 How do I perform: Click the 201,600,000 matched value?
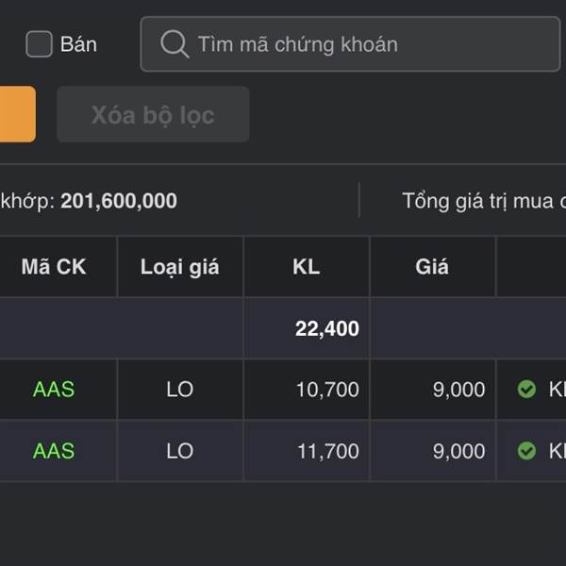click(x=119, y=201)
